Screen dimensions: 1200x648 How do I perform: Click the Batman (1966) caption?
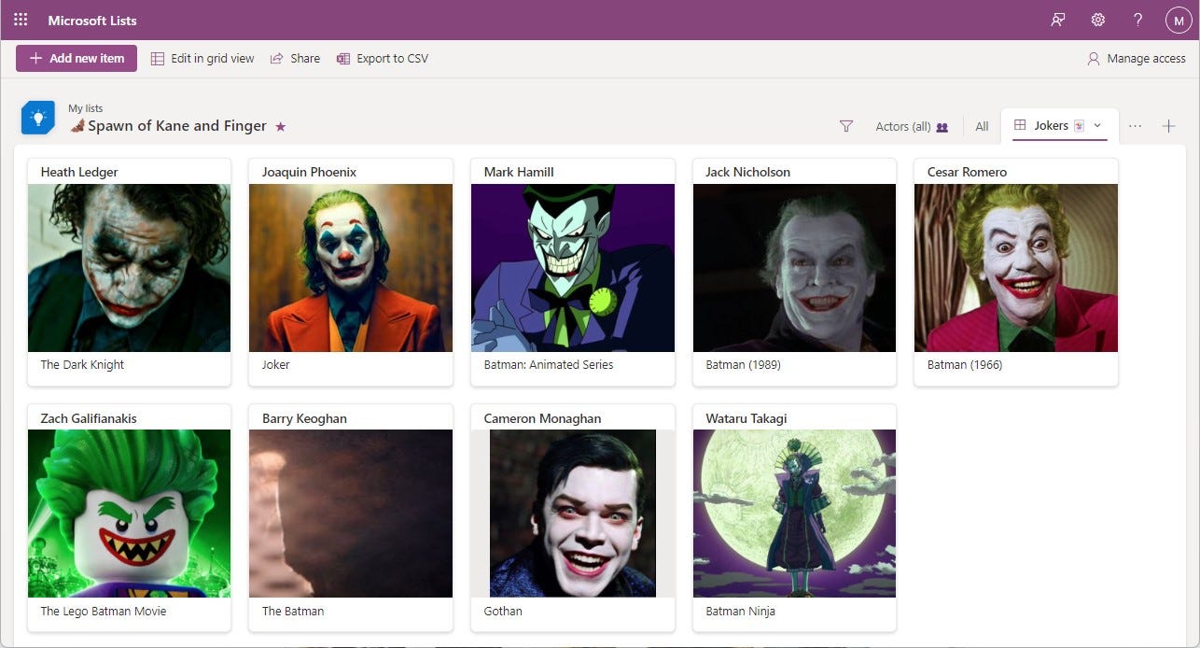[x=965, y=365]
